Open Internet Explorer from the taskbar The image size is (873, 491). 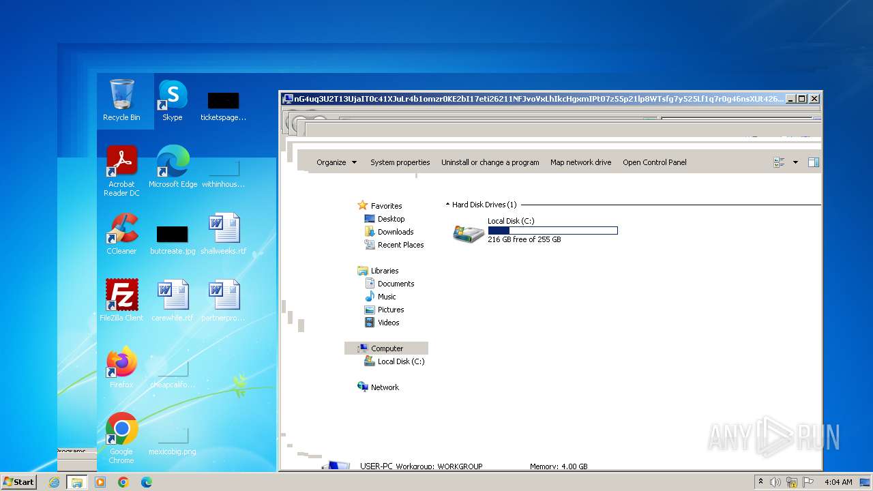(x=54, y=482)
